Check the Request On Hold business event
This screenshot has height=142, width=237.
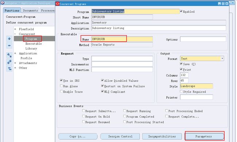[83, 116]
